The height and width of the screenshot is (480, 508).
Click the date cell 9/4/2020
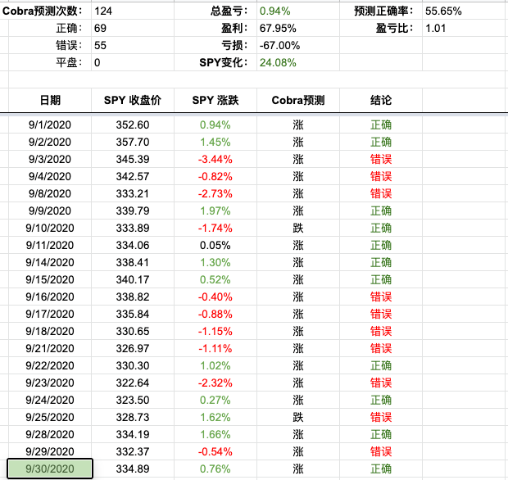click(50, 176)
